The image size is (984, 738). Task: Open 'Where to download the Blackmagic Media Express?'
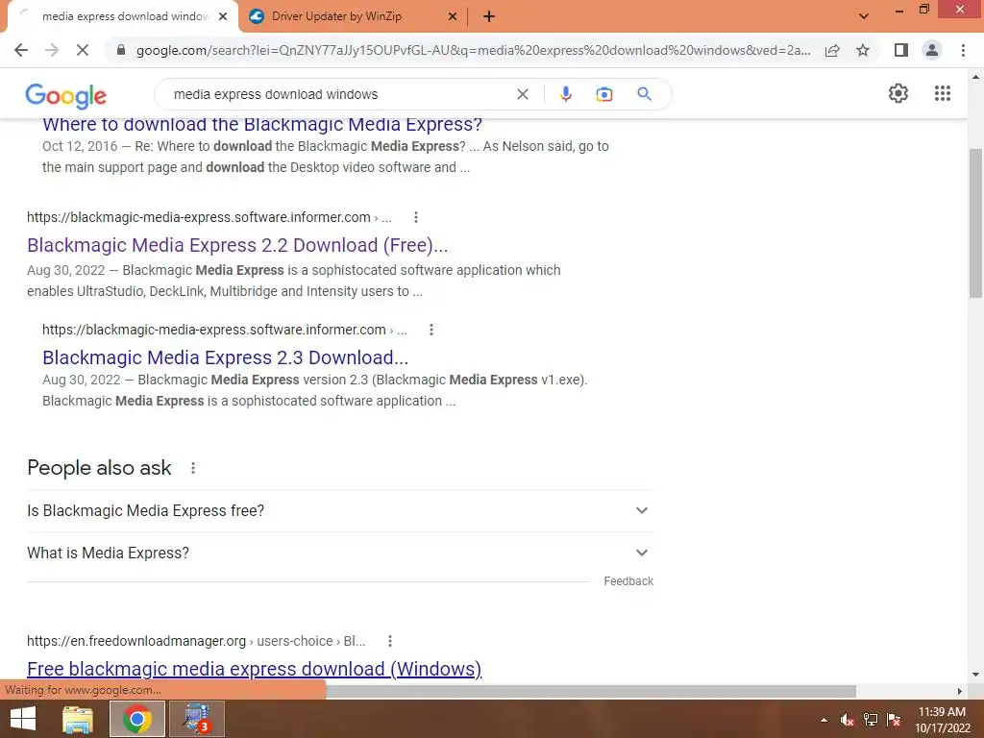click(262, 124)
